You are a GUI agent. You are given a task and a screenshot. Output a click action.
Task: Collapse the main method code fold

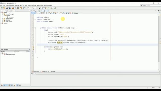pos(35,28)
